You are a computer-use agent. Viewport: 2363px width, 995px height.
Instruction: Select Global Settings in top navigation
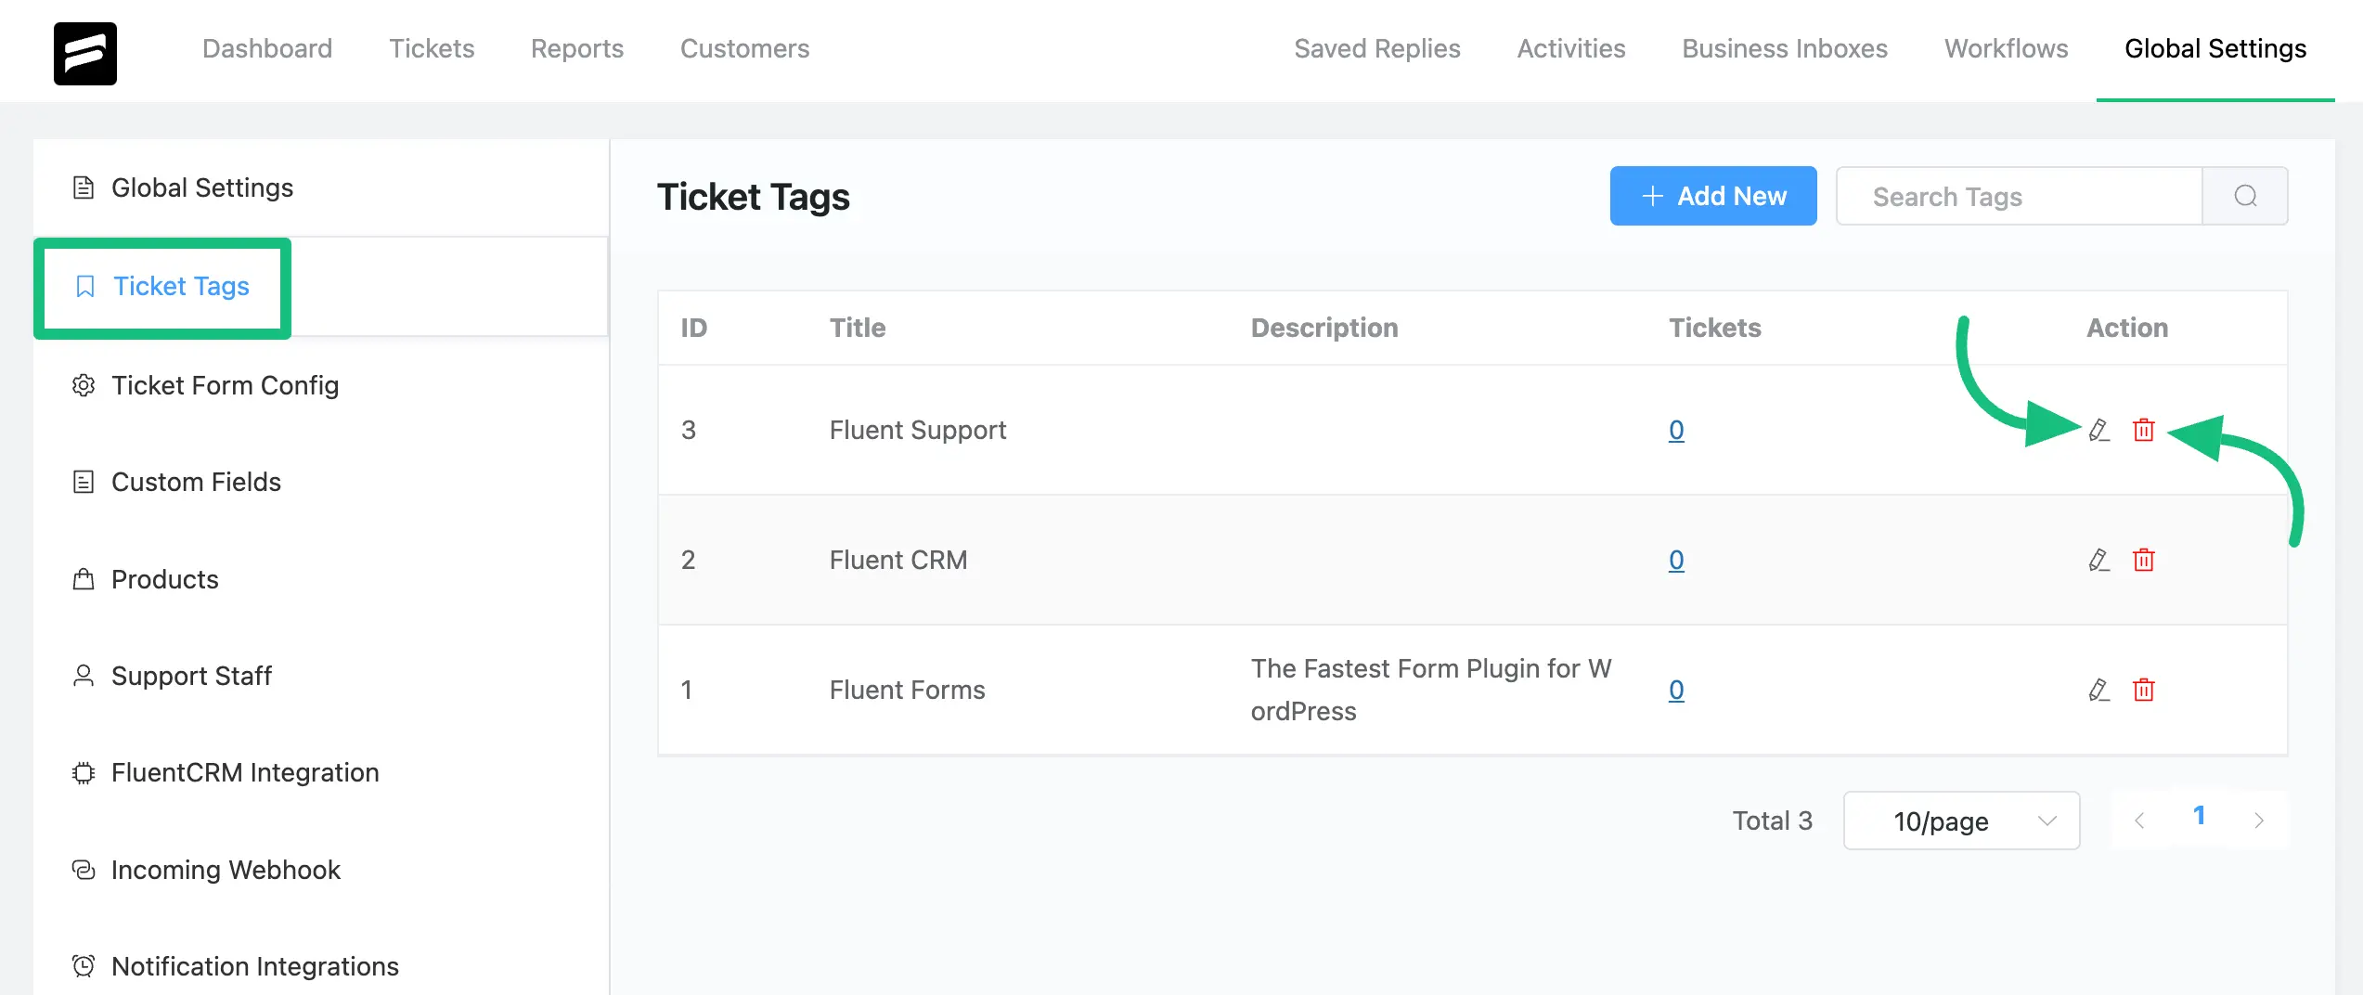(2215, 48)
